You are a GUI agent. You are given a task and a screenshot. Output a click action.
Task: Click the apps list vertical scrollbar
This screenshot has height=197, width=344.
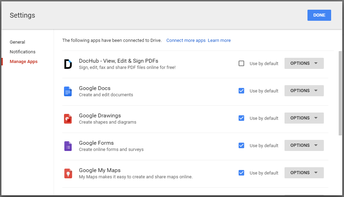[340, 93]
